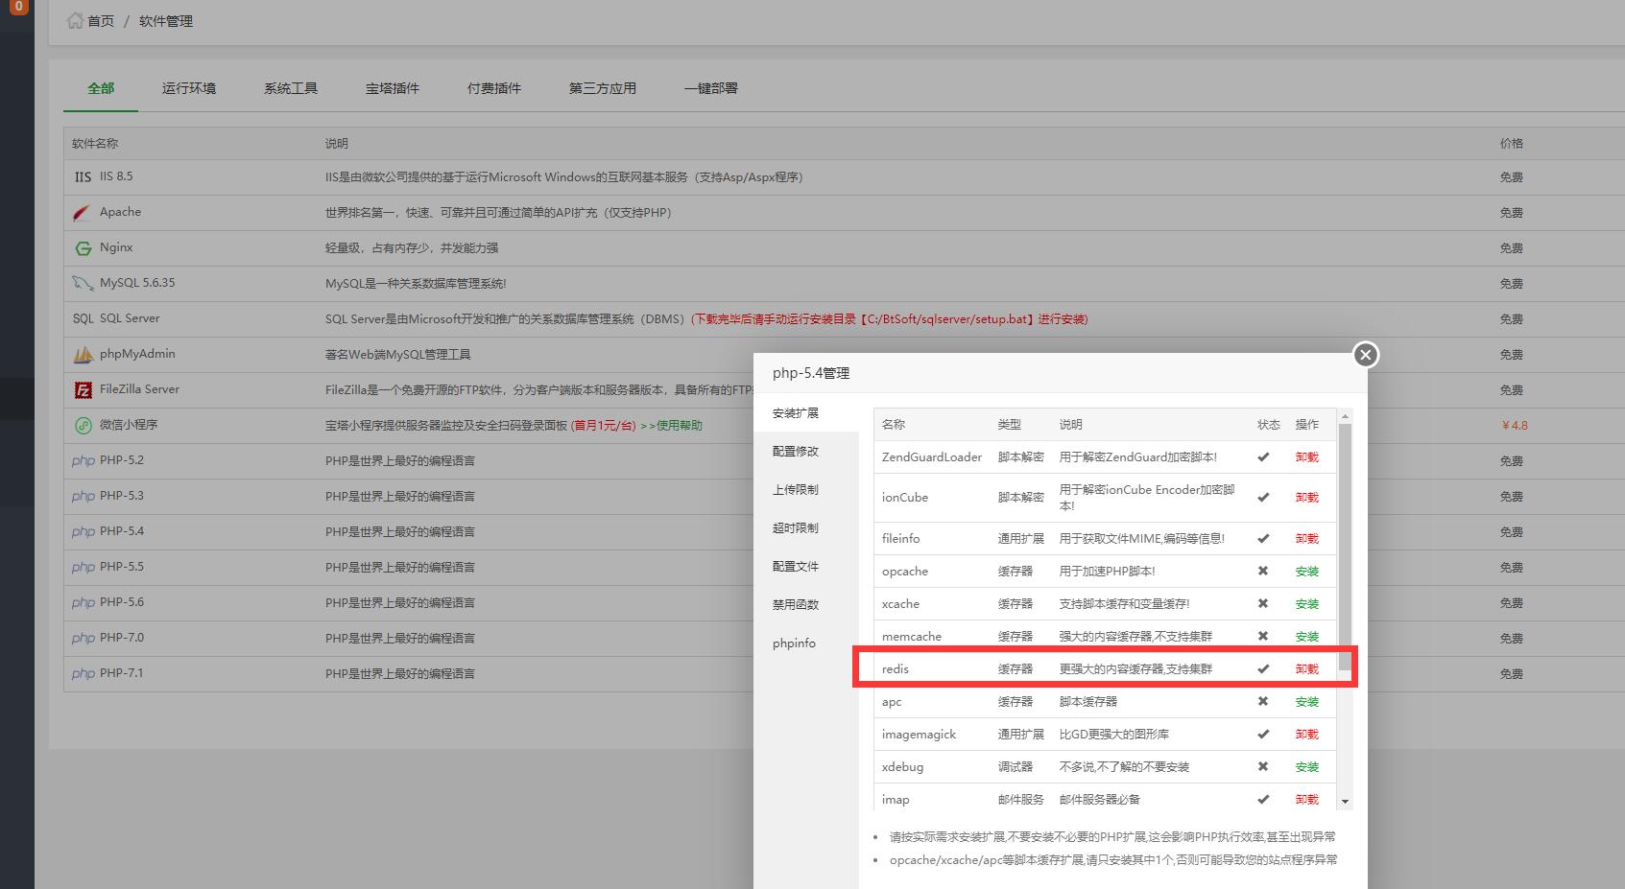Click the FileZilla Server icon
Viewport: 1625px width, 889px height.
point(83,389)
